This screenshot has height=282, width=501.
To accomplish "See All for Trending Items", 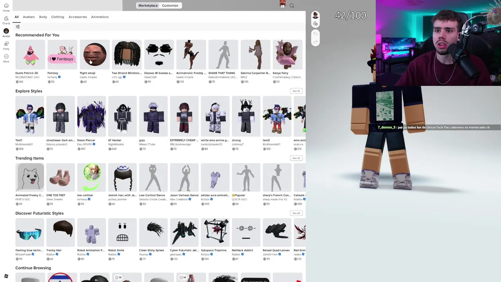I will (x=296, y=158).
